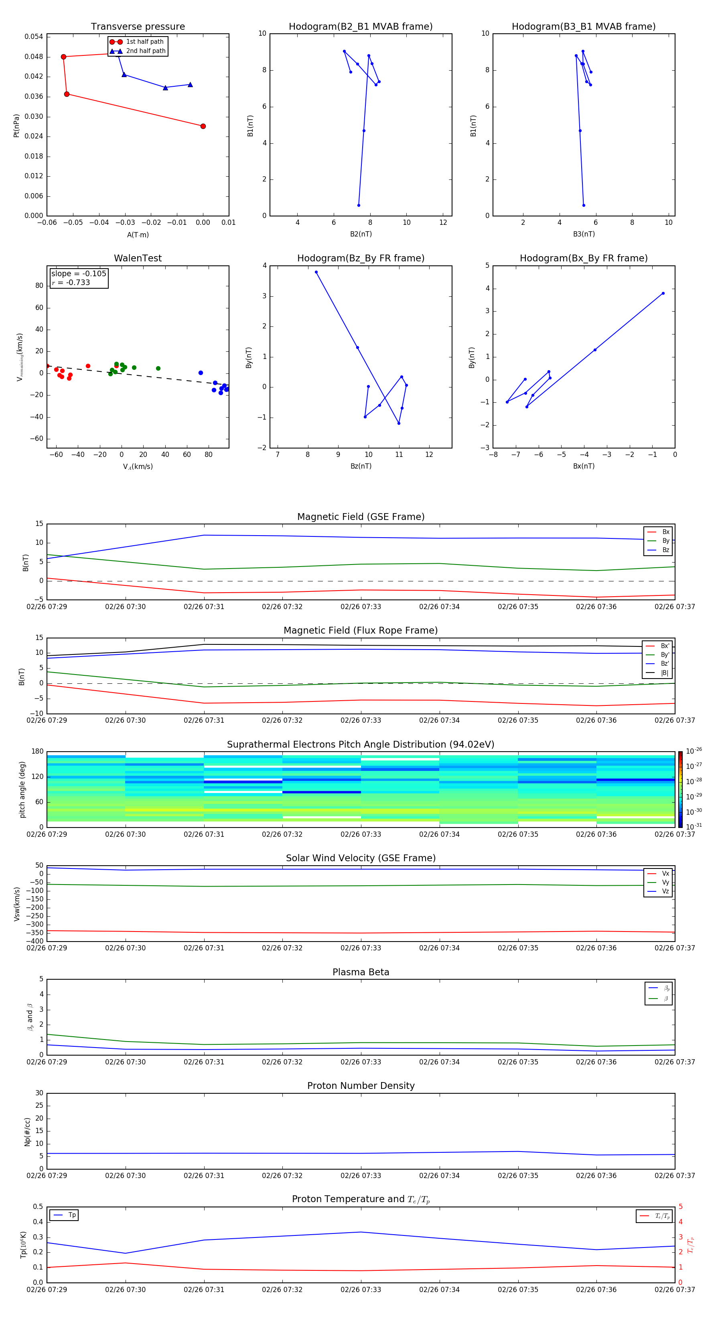The width and height of the screenshot is (722, 1325).
Task: Click '02/26 07:33' tick under GSE magnetic field
Action: pyautogui.click(x=361, y=607)
